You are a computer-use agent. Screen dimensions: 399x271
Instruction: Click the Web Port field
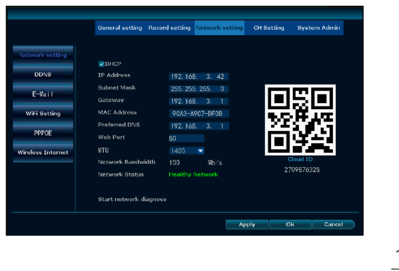coord(186,138)
